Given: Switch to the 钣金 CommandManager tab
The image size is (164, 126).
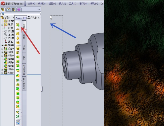Looking at the screenshot, I should pyautogui.click(x=24, y=47).
